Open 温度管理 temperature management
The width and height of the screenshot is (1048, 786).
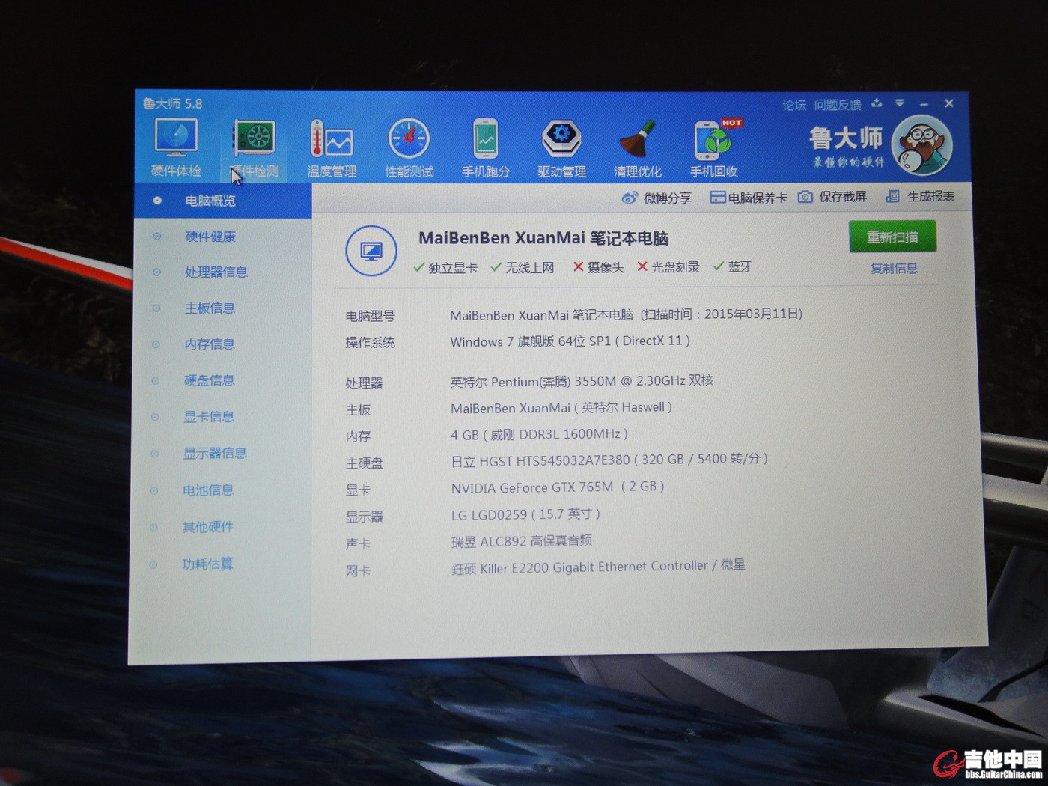coord(332,149)
